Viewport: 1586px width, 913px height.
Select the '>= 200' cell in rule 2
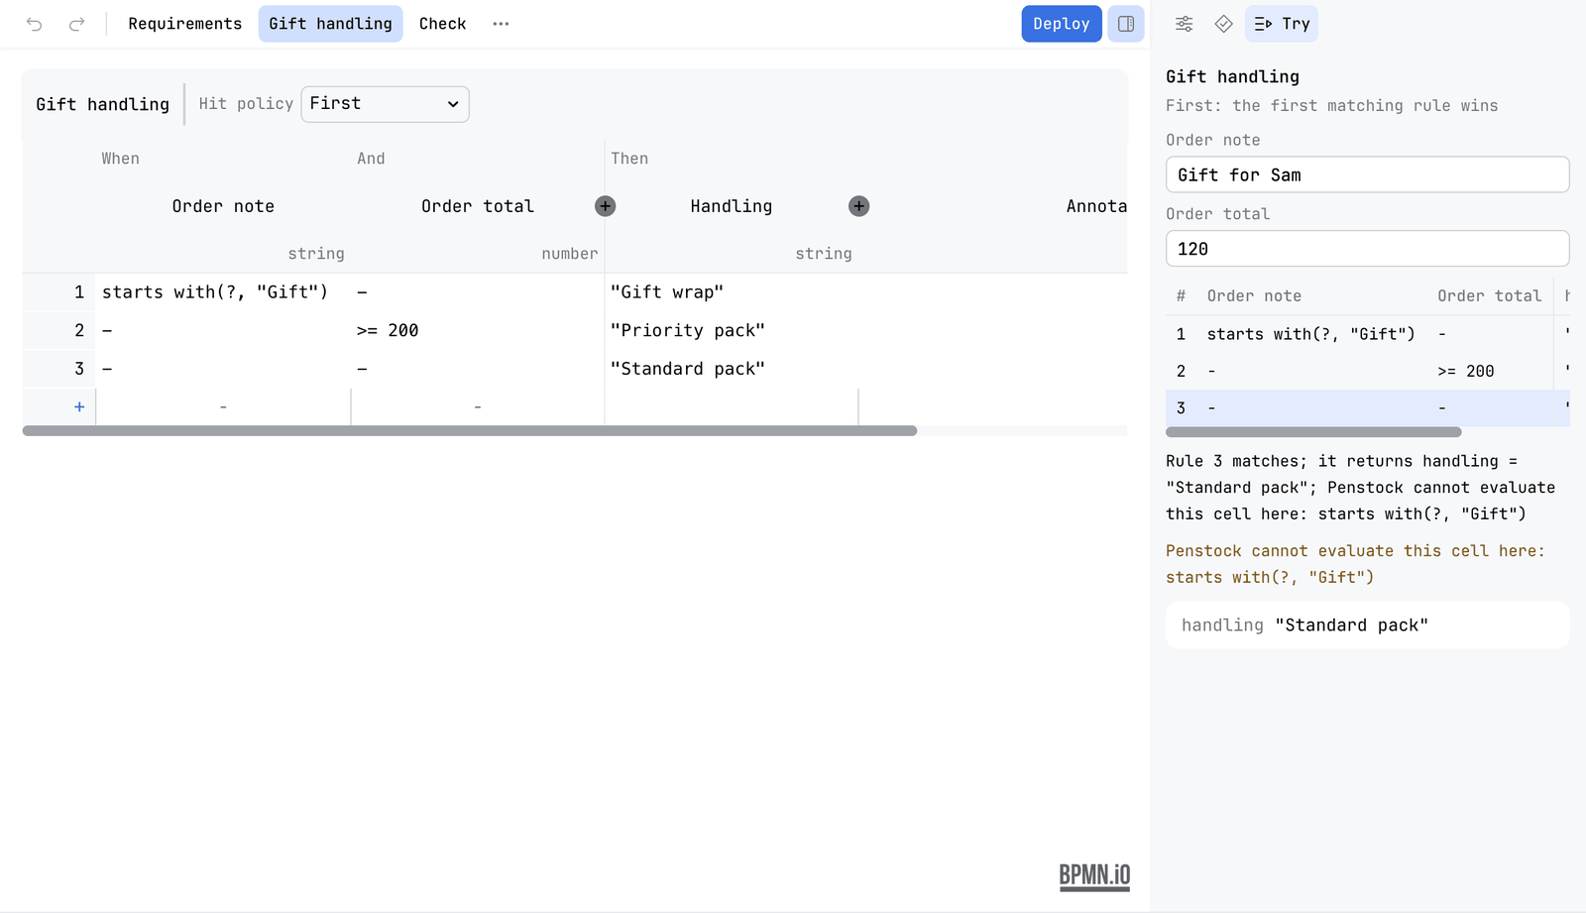(x=477, y=330)
